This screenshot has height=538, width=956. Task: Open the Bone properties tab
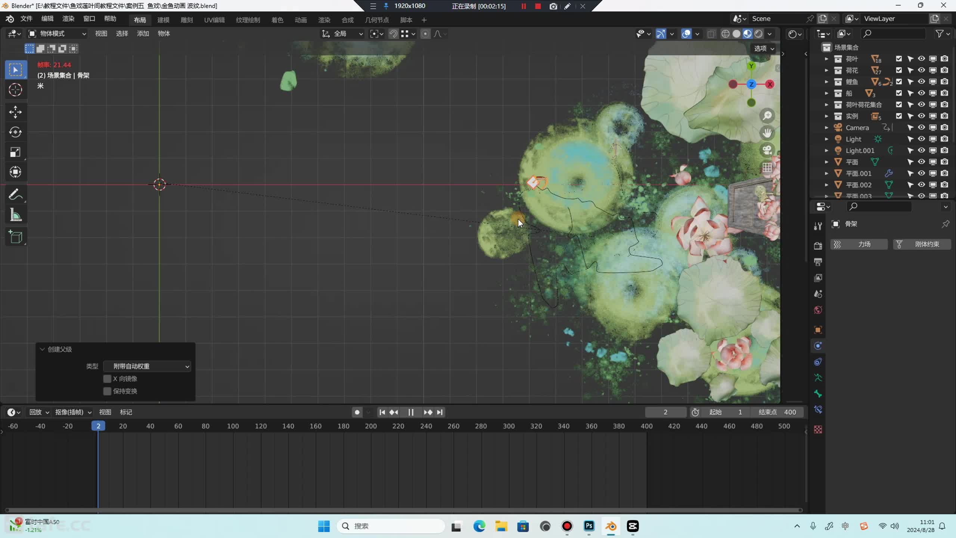pos(818,394)
